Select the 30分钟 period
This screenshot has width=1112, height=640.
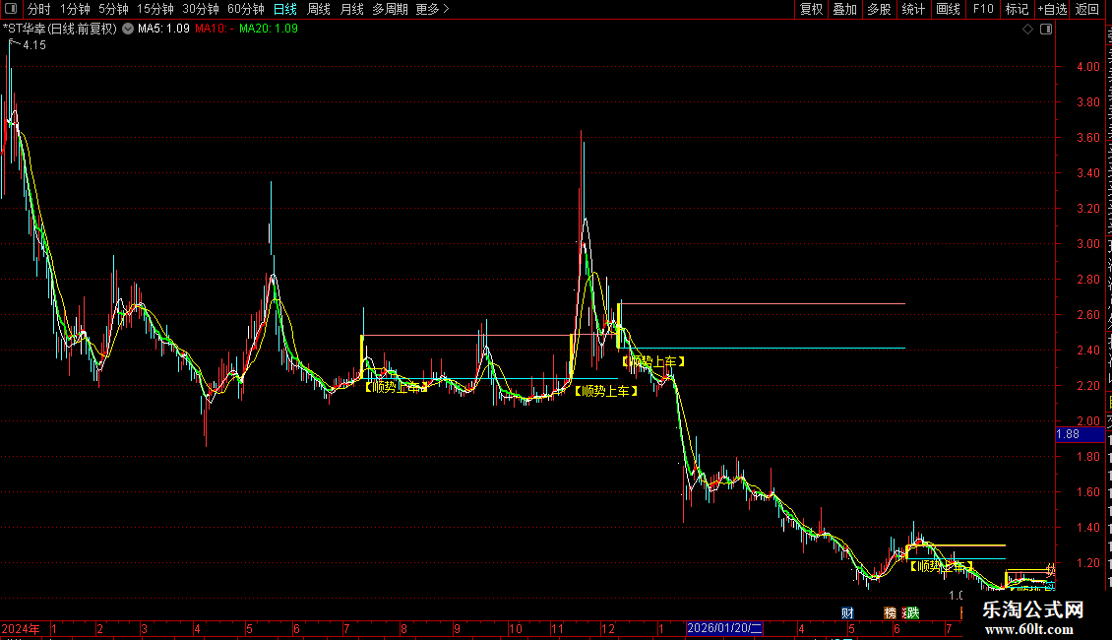click(201, 9)
